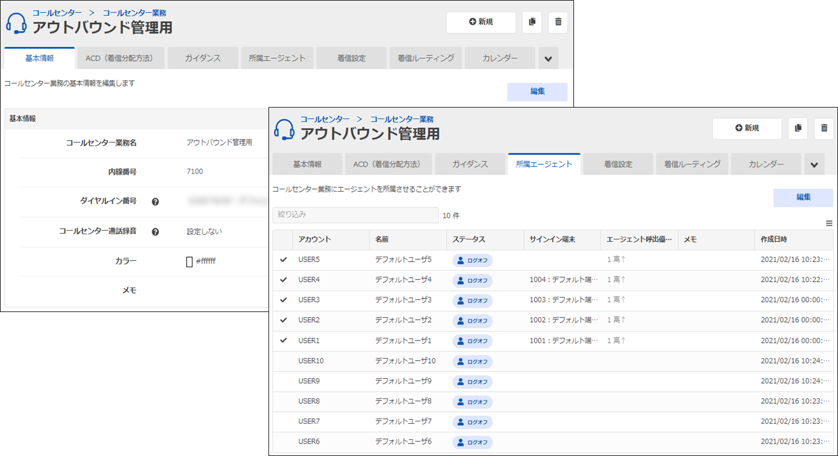This screenshot has height=456, width=838.
Task: Click the 1004 sign-in terminal cell for USER4
Action: 563,280
